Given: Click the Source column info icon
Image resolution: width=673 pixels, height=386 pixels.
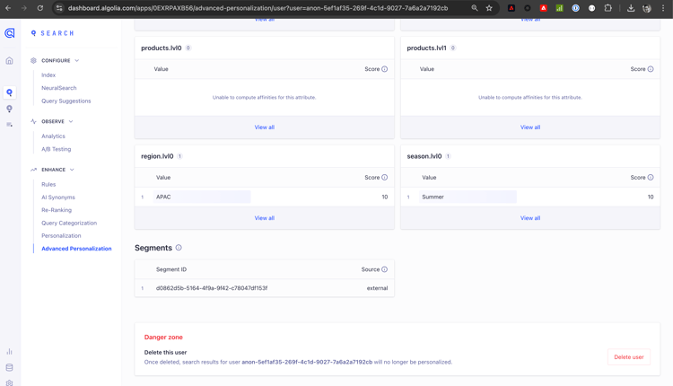Looking at the screenshot, I should pyautogui.click(x=385, y=269).
